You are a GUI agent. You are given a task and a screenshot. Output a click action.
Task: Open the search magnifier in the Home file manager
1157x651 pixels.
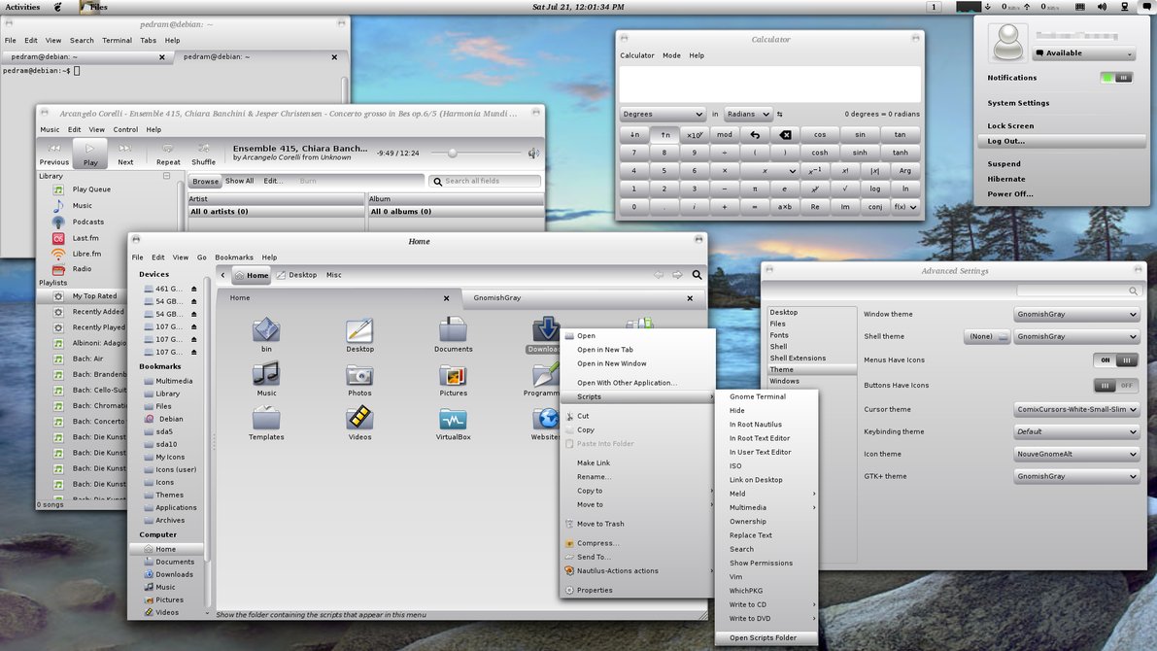point(697,275)
